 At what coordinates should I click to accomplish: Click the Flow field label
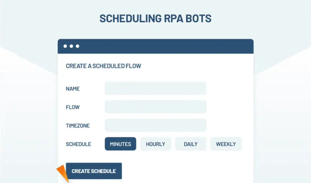point(73,107)
